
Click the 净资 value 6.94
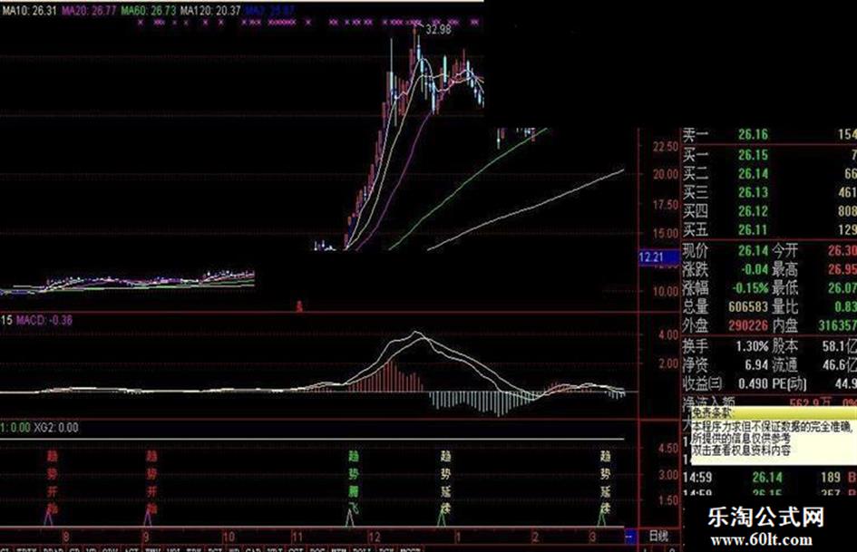[x=757, y=364]
